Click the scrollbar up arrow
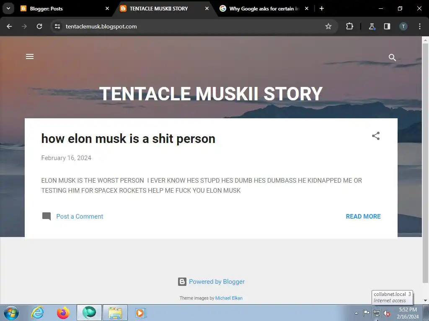 425,40
